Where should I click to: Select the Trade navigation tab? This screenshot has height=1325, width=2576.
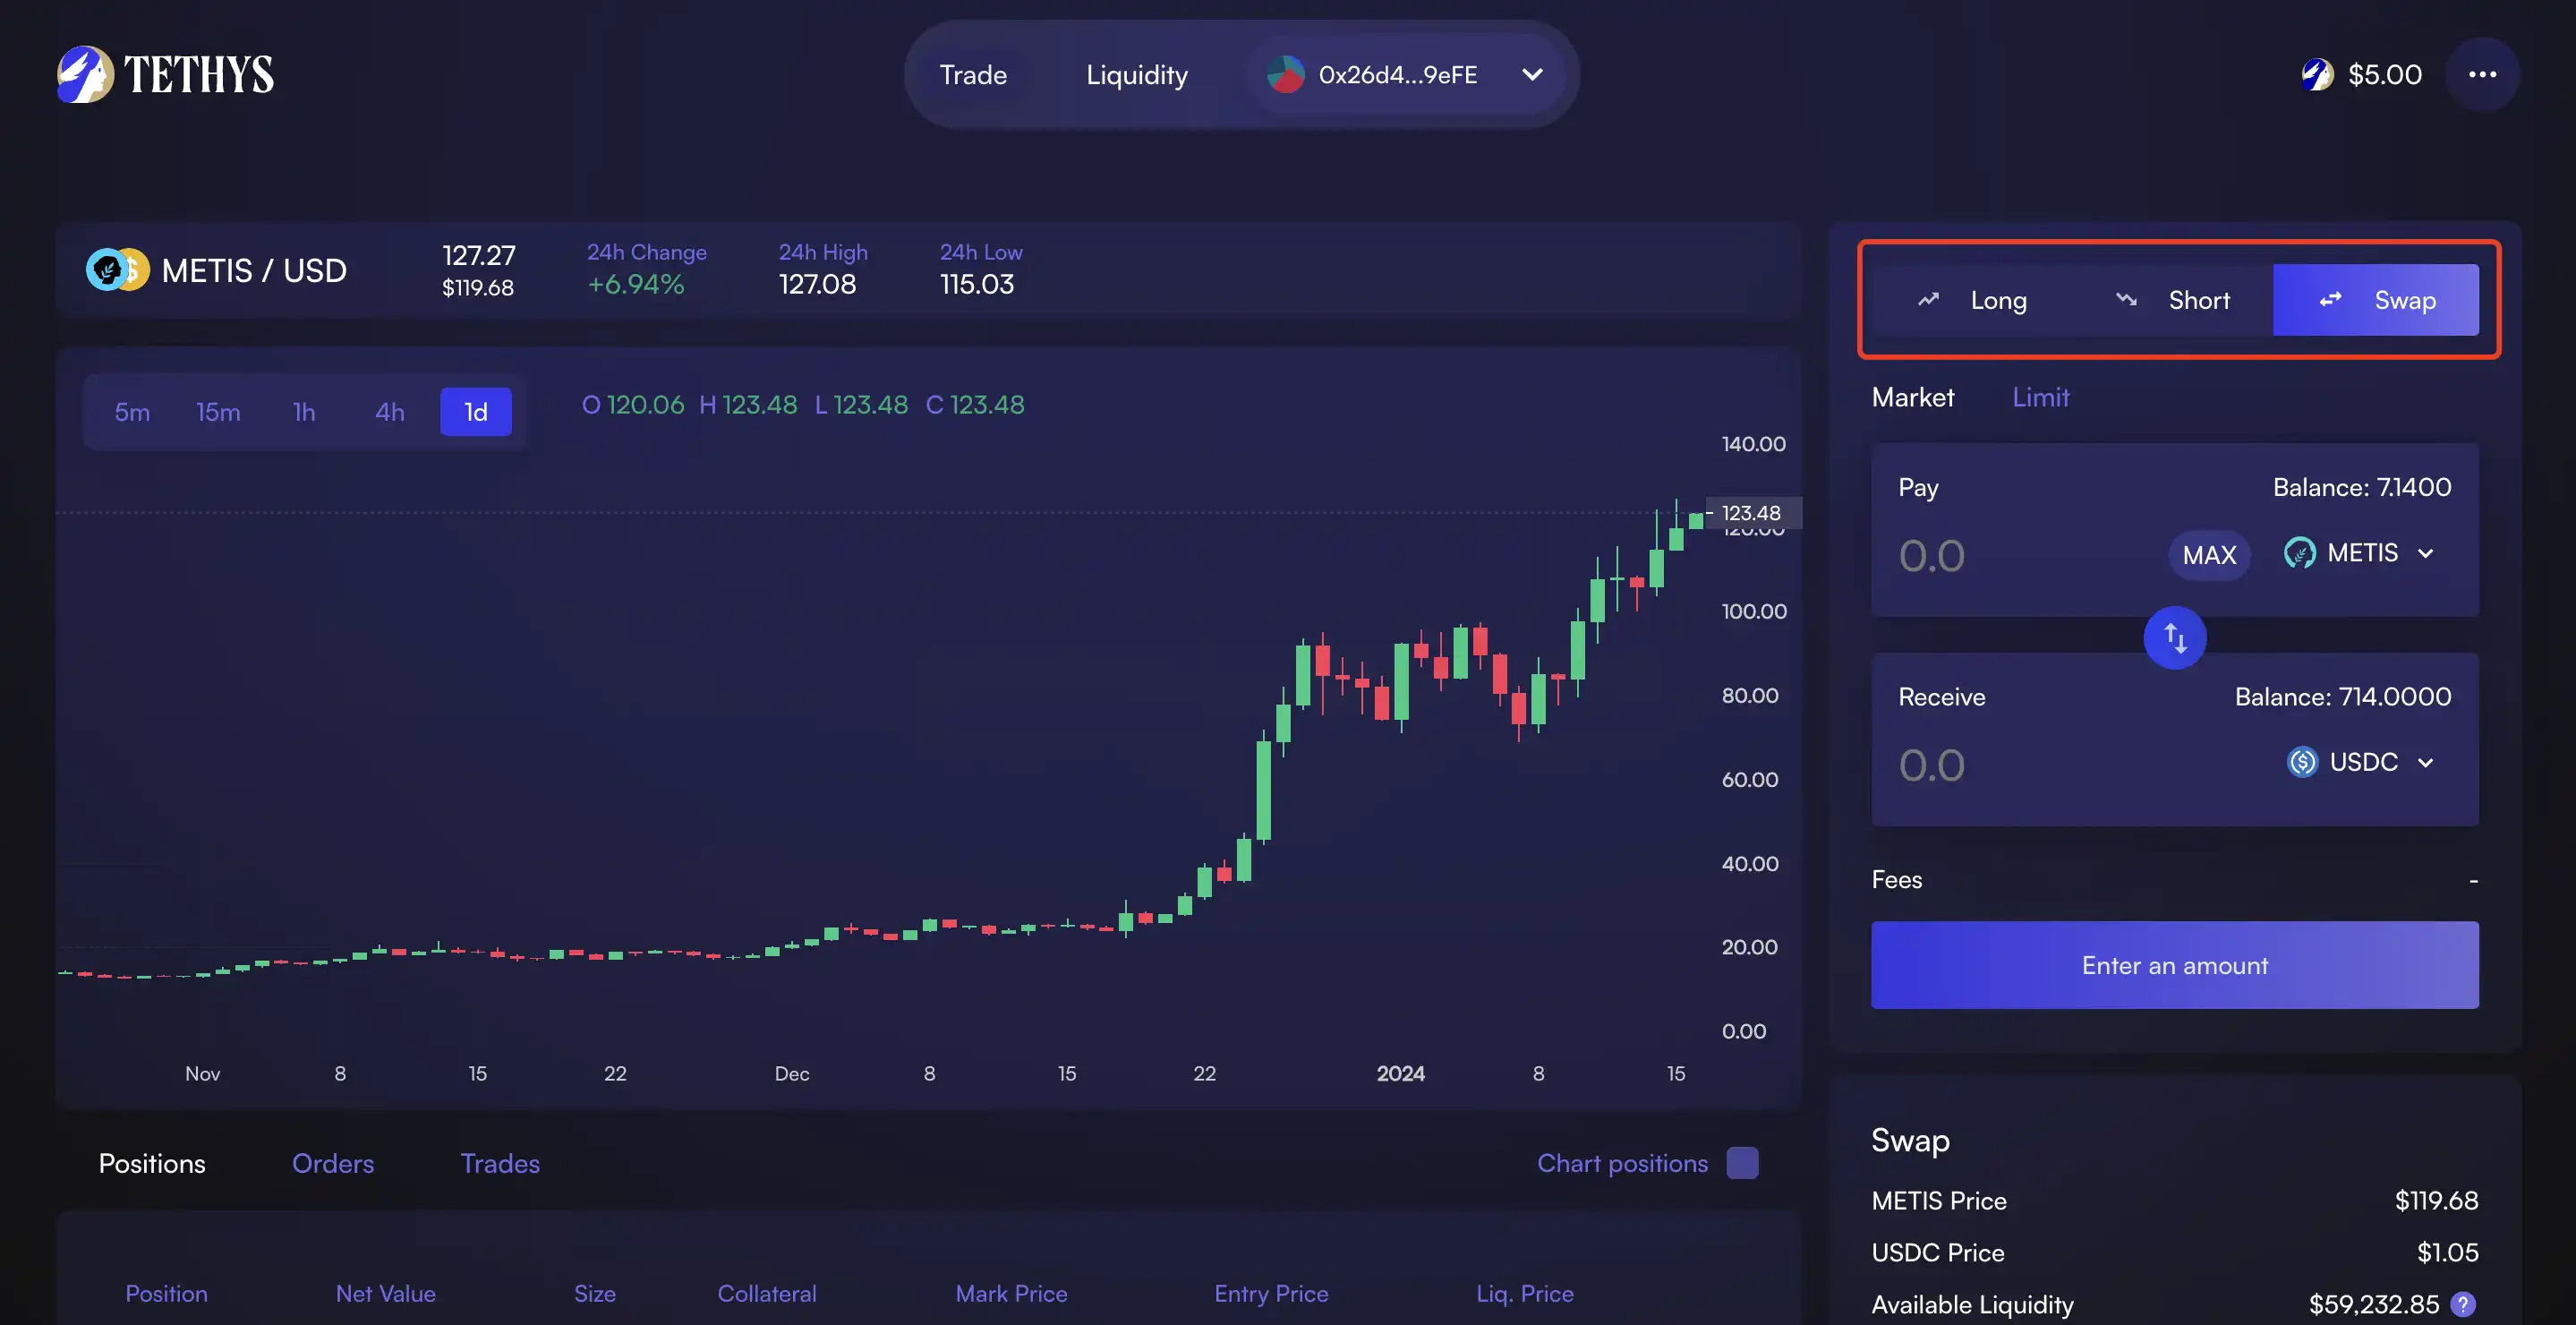pos(973,73)
